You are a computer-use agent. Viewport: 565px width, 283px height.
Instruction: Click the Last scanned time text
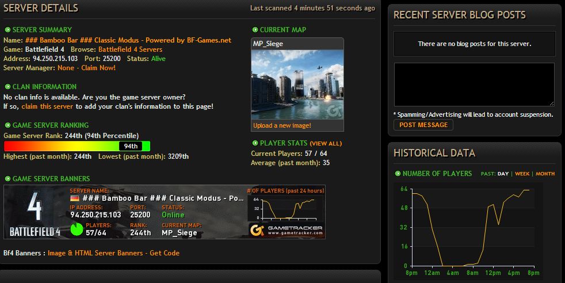tap(312, 8)
